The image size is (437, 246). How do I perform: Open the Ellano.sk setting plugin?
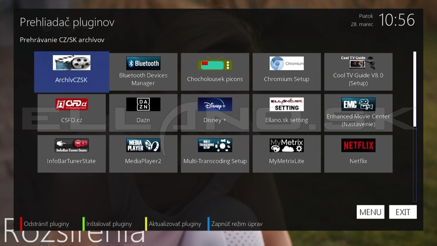tap(286, 113)
